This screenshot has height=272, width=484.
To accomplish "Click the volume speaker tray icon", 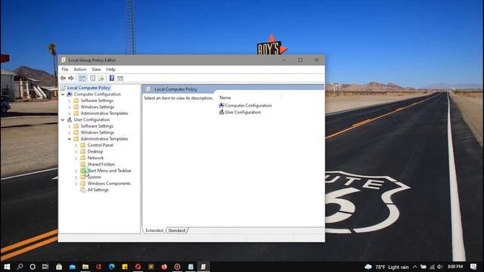I will click(439, 267).
